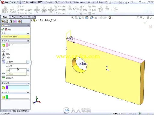Screen dimensions: 154x115
Task: Accept the plane with the green OK checkmark in PropertyManager
Action: tap(3, 29)
